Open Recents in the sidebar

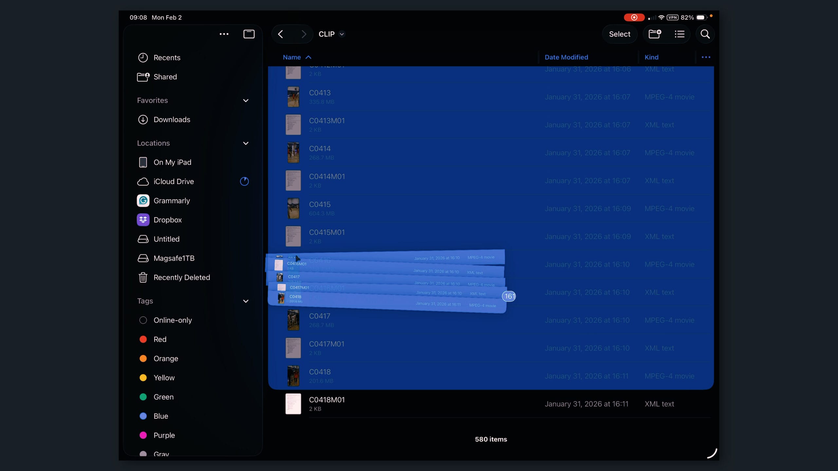[167, 58]
